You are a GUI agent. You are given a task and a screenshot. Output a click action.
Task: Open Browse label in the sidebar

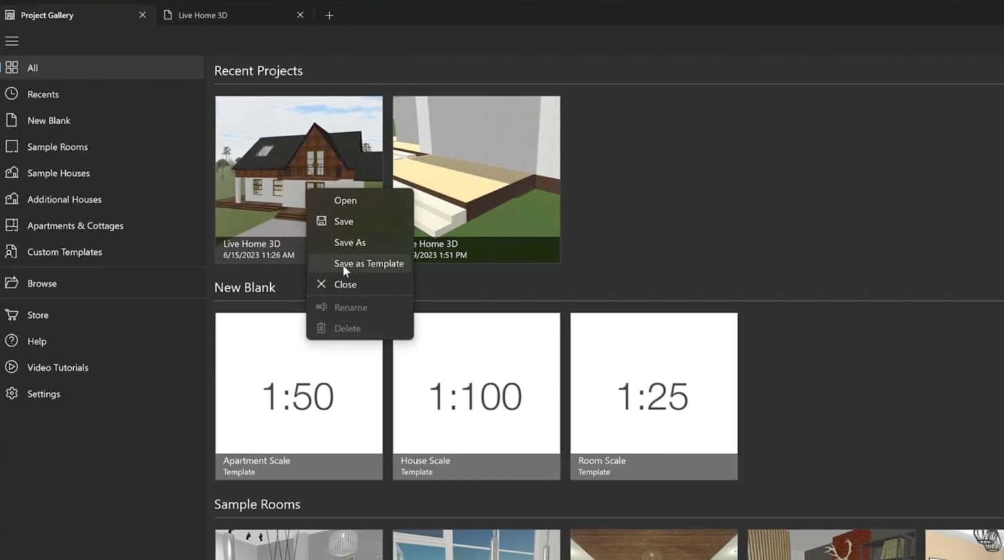[42, 283]
